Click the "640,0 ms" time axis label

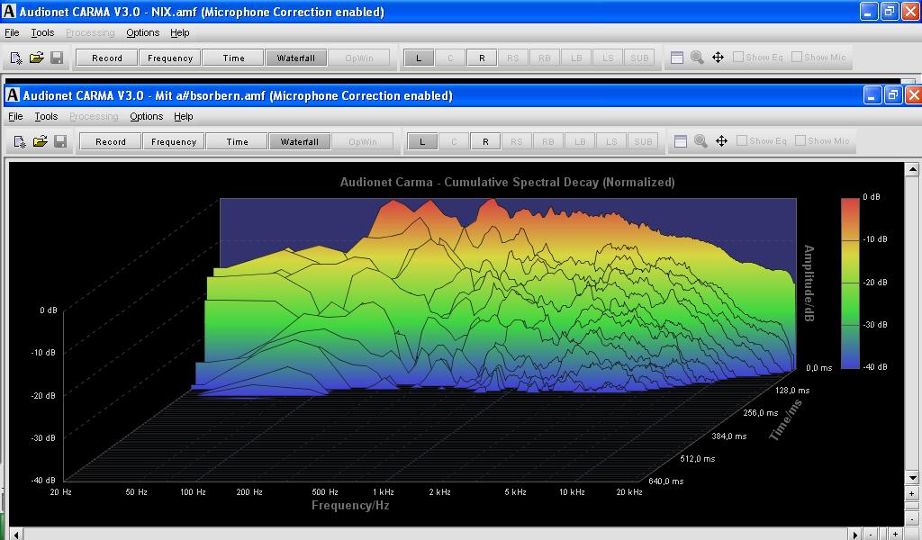tap(665, 481)
